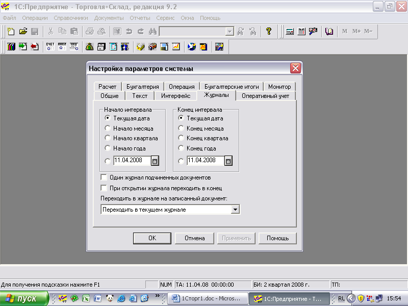408x306 pixels.
Task: Click the Помощь button in dialog
Action: [x=277, y=238]
